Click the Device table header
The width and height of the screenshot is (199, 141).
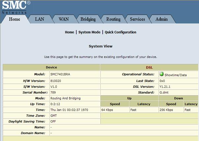click(51, 68)
